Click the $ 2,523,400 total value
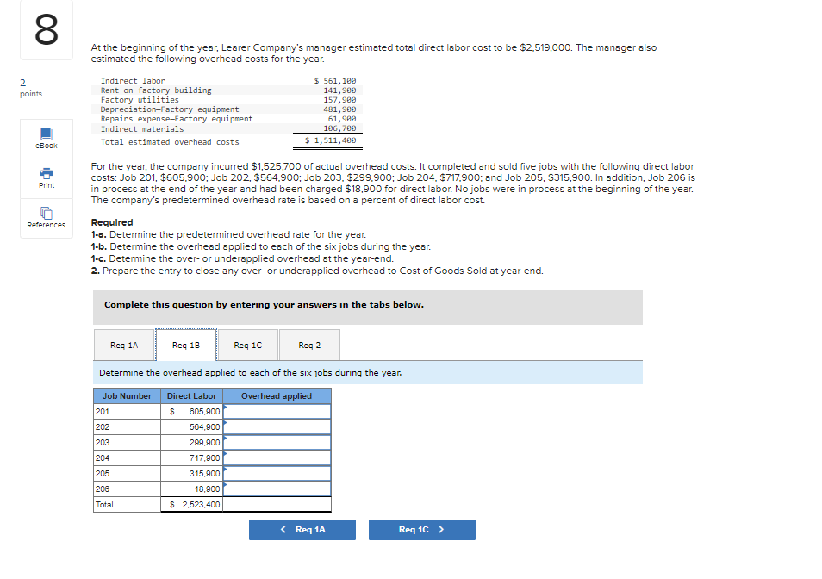 coord(195,505)
